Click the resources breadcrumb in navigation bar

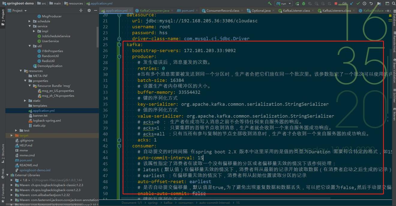(75, 4)
